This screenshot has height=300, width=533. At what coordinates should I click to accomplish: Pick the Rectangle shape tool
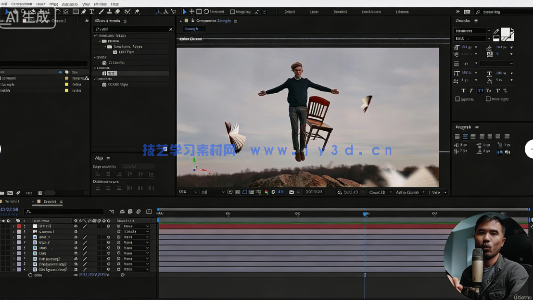pyautogui.click(x=76, y=12)
